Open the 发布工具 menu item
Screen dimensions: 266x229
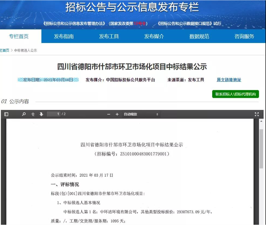109,36
